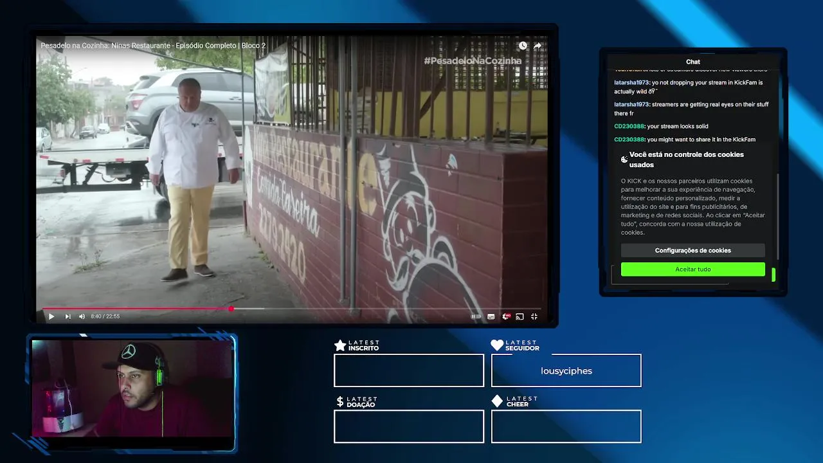Click the Watch Later clock icon
Viewport: 823px width, 463px height.
(523, 46)
